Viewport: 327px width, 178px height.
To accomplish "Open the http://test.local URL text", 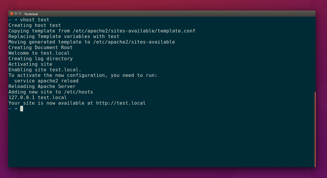I will [121, 103].
